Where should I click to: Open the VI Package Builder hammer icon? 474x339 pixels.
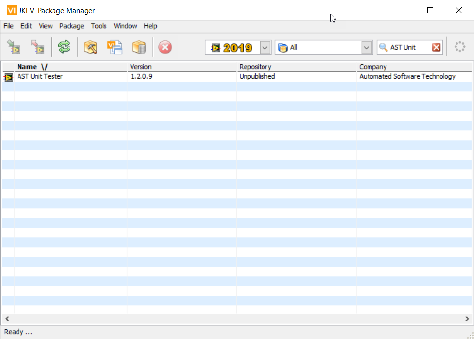(x=90, y=47)
